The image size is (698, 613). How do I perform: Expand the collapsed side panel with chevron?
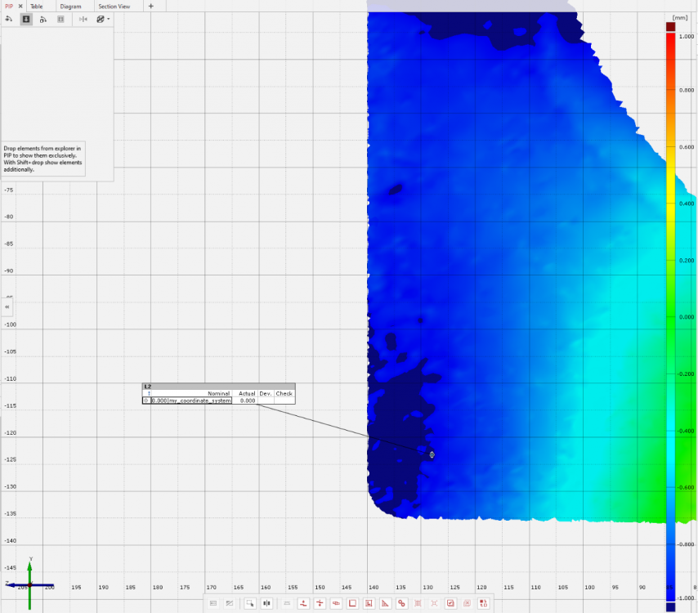pos(7,306)
